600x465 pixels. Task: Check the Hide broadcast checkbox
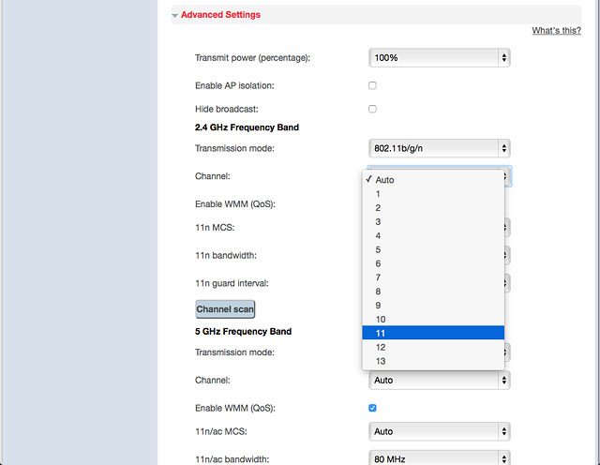372,109
